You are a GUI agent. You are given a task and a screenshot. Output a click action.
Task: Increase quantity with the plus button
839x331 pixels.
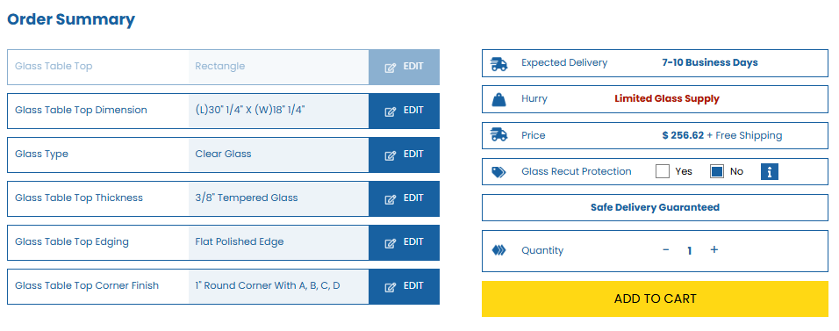[714, 249]
